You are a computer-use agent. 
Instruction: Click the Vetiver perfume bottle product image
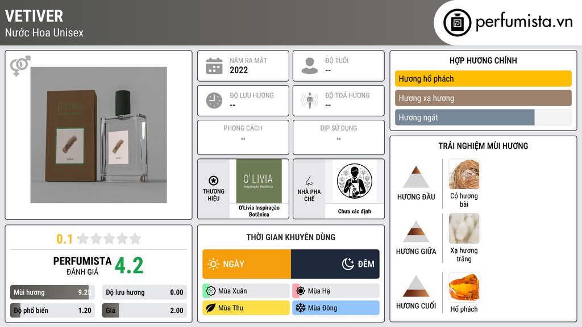coord(99,135)
